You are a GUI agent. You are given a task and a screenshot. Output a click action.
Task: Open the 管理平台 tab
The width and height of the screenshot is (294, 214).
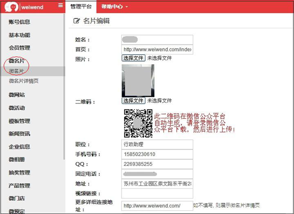coord(81,7)
